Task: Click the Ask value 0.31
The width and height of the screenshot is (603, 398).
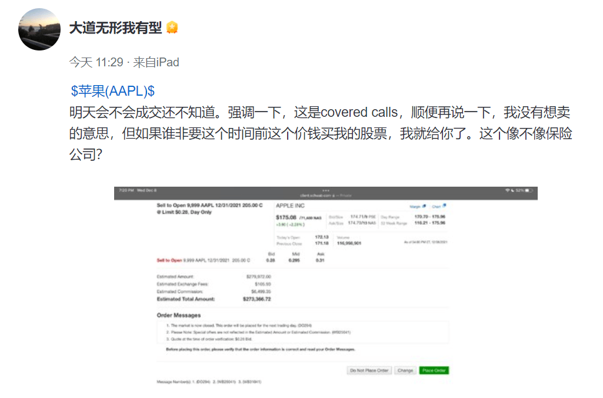Action: [320, 260]
